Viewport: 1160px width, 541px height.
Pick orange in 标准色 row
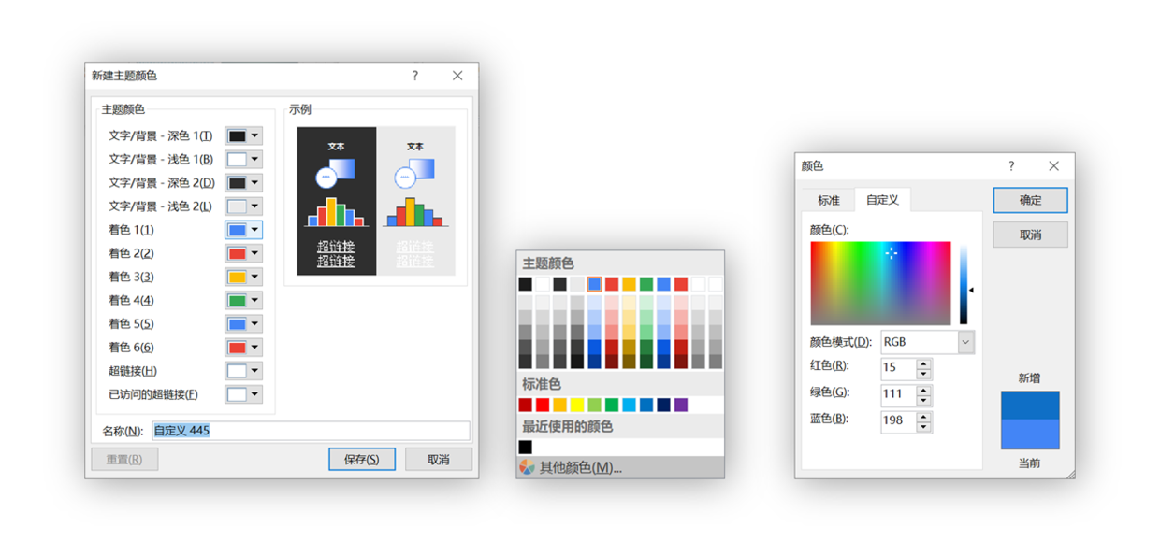click(x=559, y=405)
